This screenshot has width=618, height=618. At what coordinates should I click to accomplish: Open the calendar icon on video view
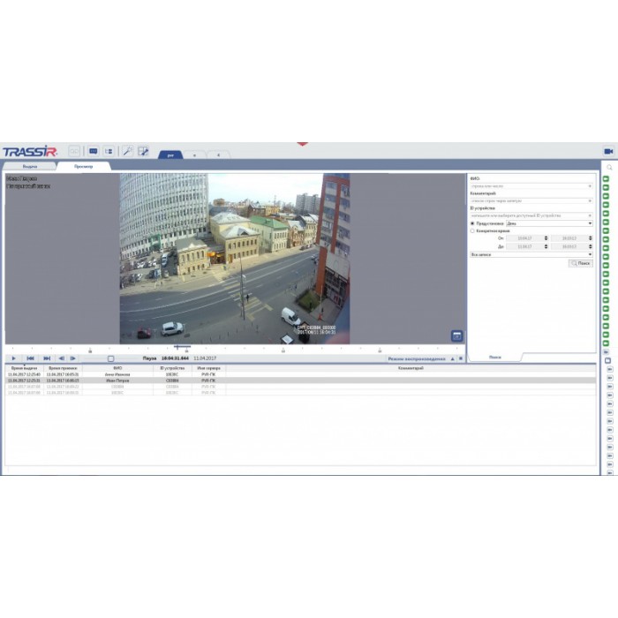click(x=456, y=335)
